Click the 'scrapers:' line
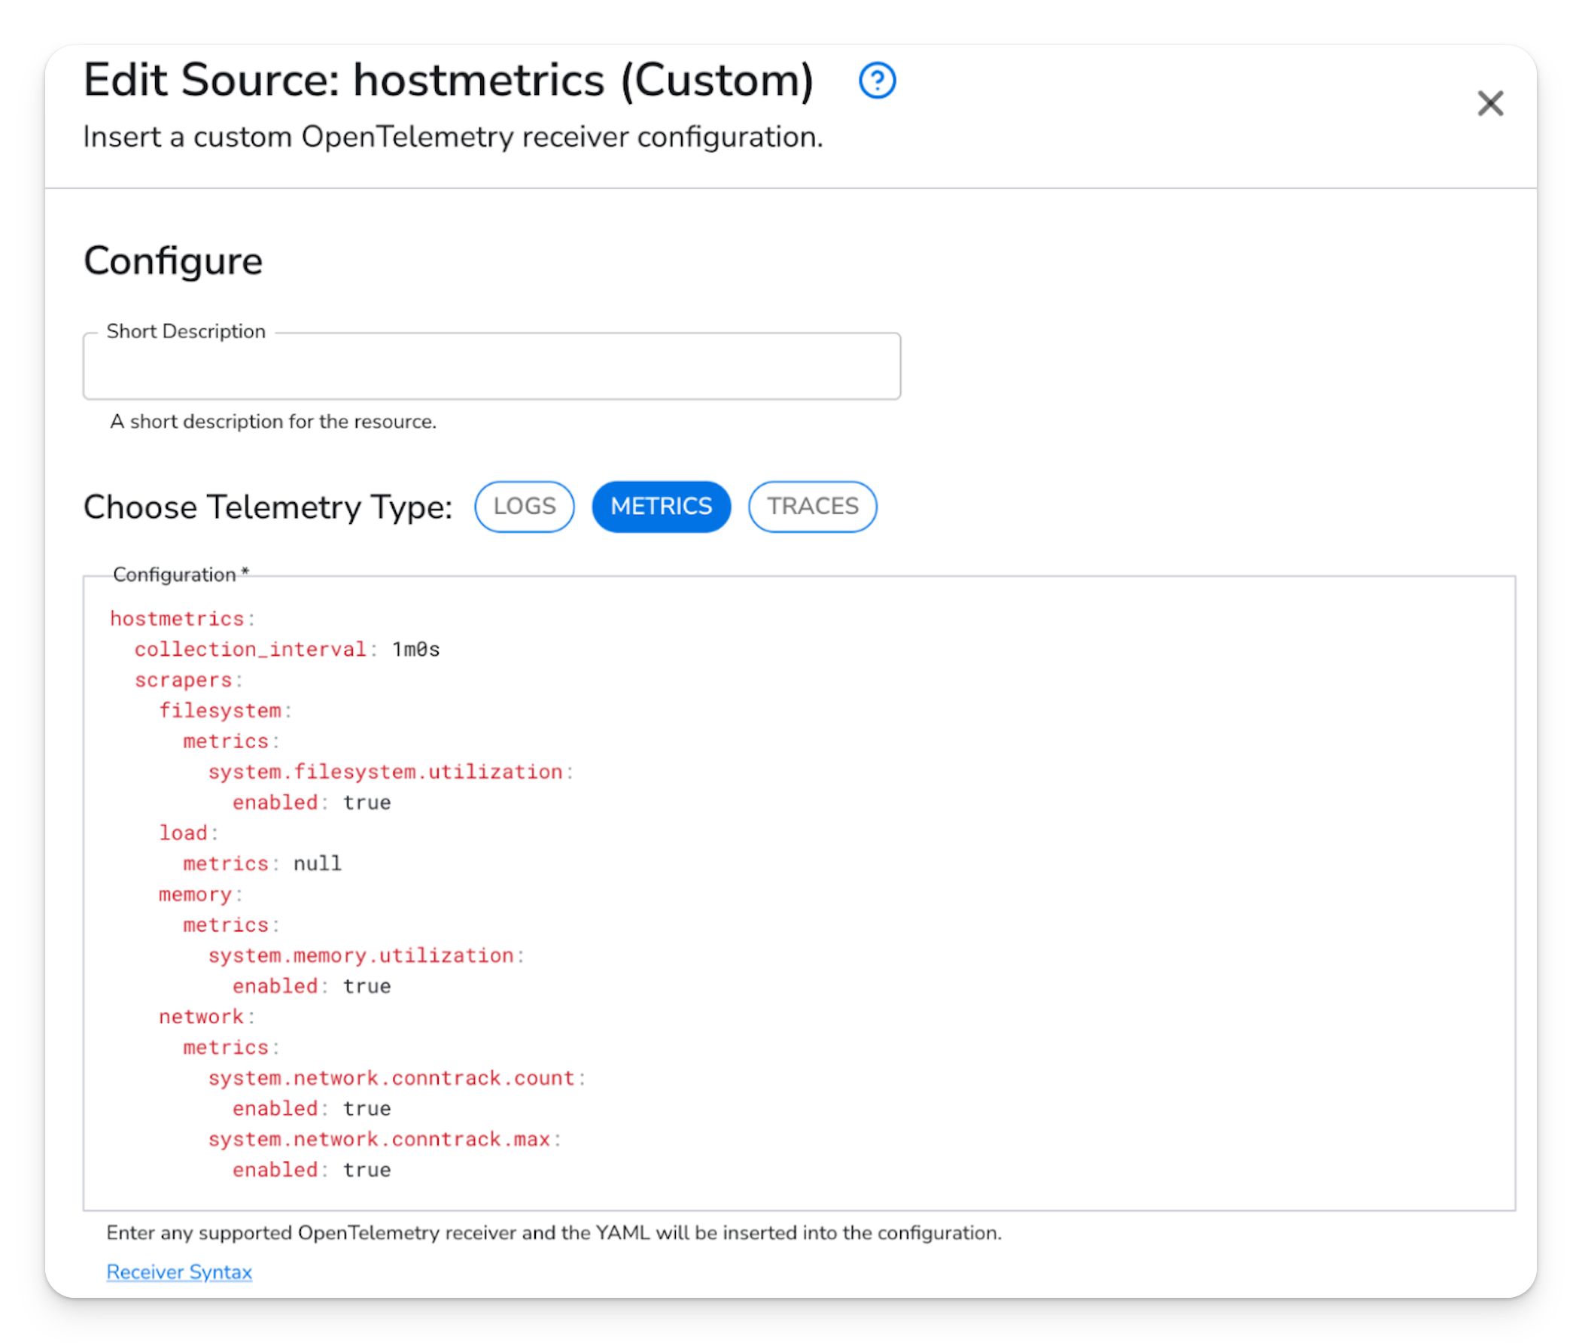The image size is (1582, 1343). pos(188,679)
